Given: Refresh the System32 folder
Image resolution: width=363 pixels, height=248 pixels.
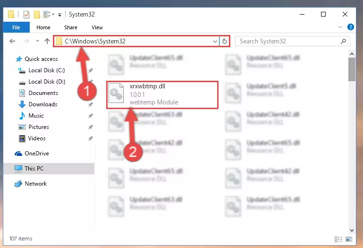Looking at the screenshot, I should coord(225,42).
